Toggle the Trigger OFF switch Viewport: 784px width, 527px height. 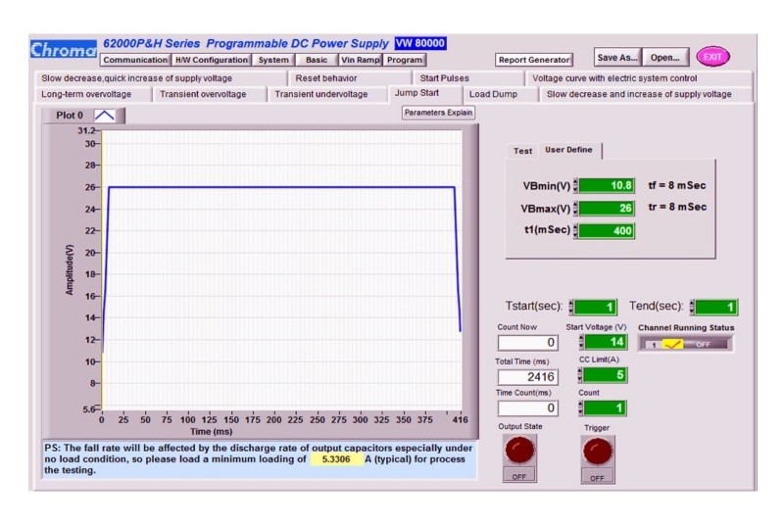coord(597,475)
